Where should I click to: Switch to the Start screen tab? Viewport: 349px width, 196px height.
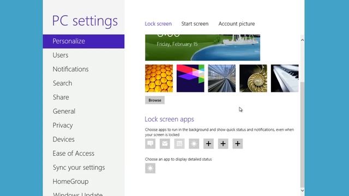(x=195, y=24)
